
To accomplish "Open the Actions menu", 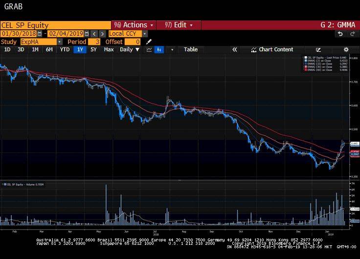I will (134, 25).
